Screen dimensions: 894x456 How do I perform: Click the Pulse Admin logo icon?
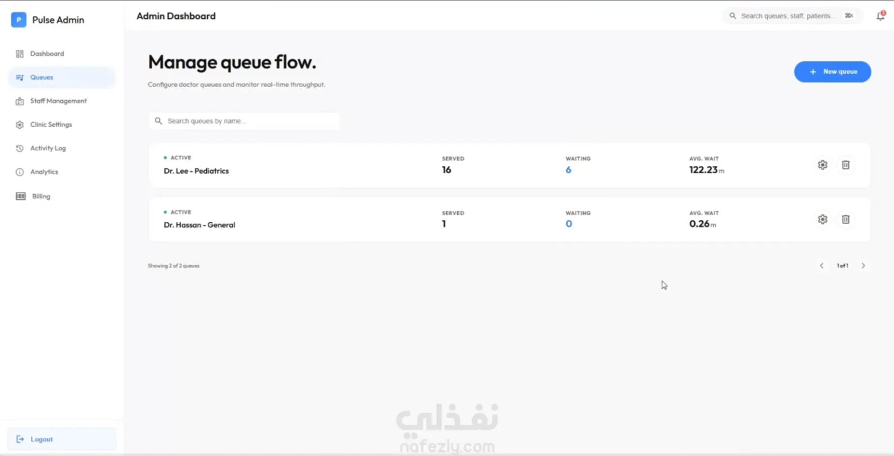pos(18,20)
